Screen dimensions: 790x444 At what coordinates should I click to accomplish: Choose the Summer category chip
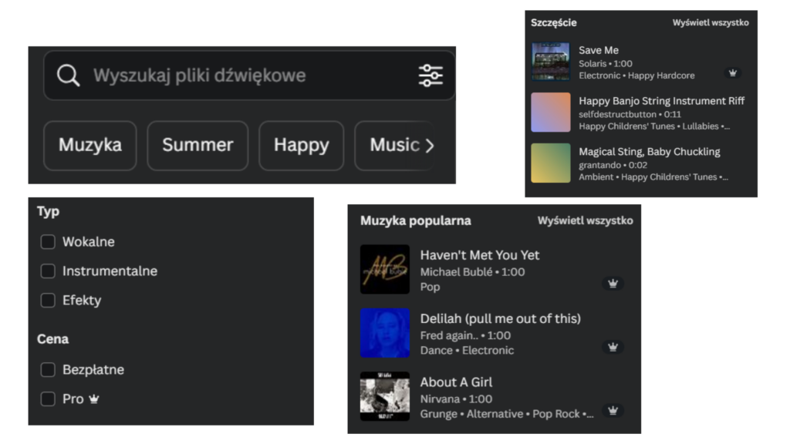[x=197, y=145]
